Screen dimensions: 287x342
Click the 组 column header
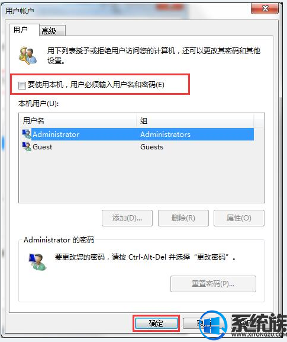(195, 120)
